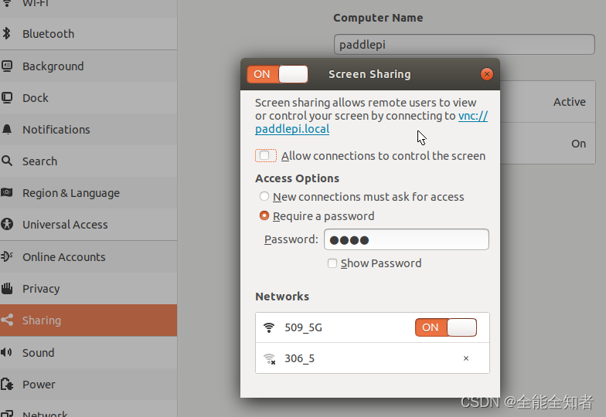Select the 306_5 network name
Viewport: 606px width, 417px height.
point(300,358)
